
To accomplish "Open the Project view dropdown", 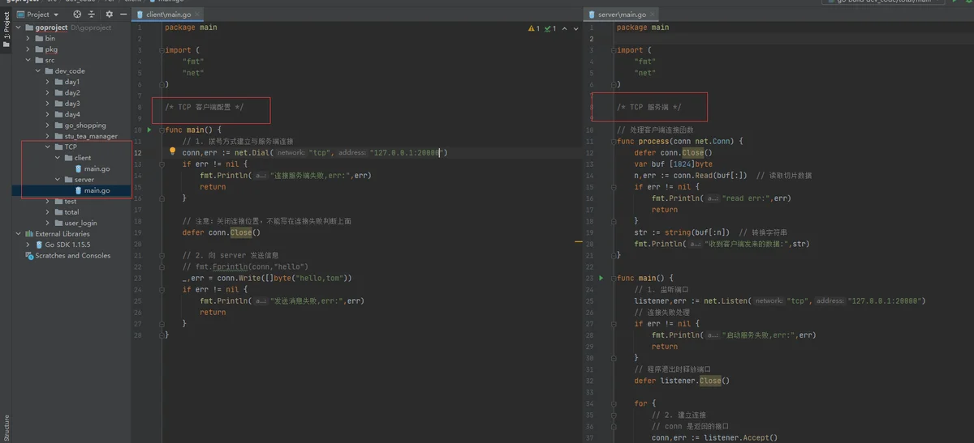I will 37,15.
